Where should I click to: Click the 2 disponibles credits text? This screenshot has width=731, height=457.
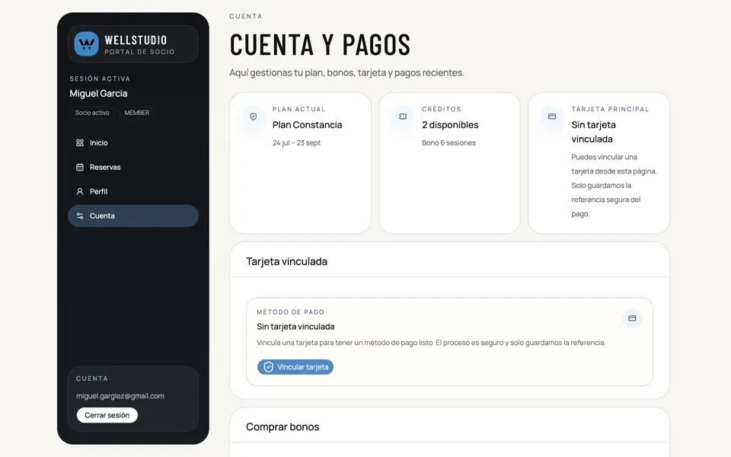coord(450,125)
